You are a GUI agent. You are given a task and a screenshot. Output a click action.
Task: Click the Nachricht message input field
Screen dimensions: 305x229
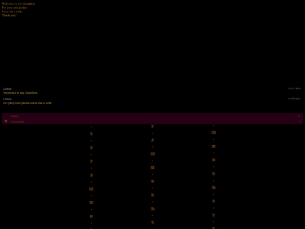click(x=152, y=122)
